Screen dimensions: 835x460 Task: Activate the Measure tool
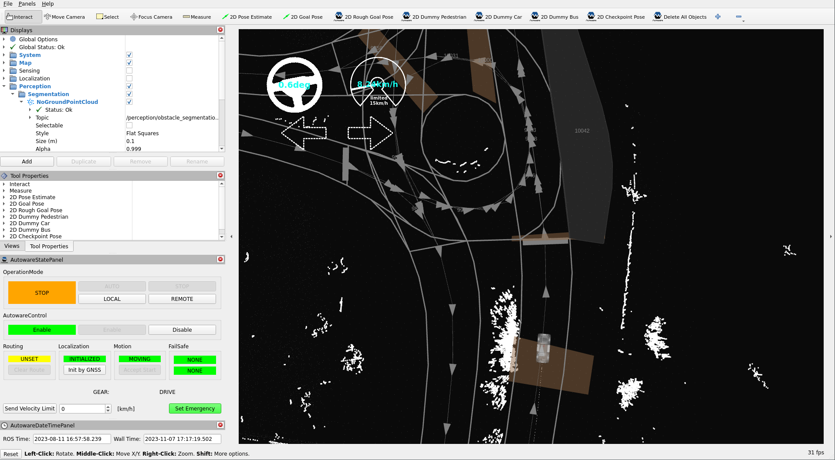[x=197, y=17]
